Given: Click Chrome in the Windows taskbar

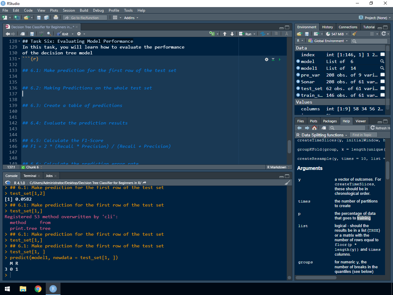Looking at the screenshot, I should 38,289.
